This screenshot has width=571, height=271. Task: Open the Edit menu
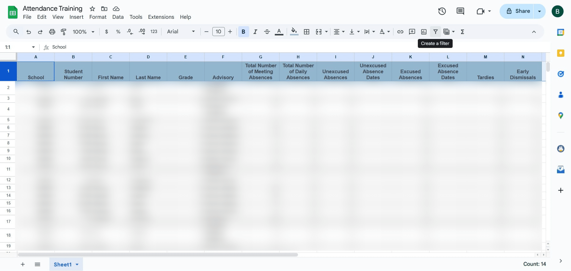42,17
